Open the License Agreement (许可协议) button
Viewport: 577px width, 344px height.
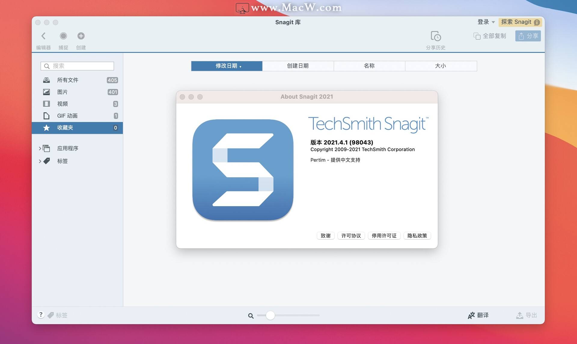coord(351,236)
